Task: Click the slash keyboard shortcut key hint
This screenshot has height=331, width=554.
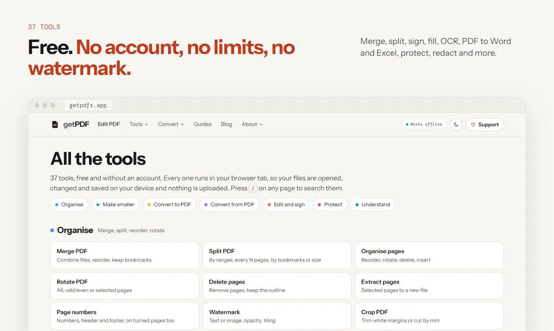Action: coord(253,189)
